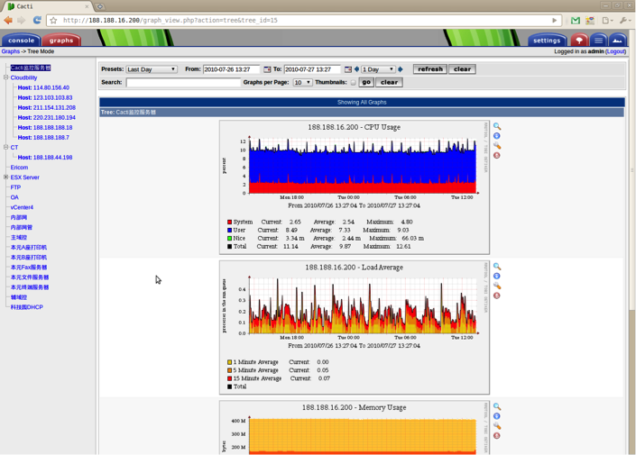Export CPU Usage graph data via blue download icon
The width and height of the screenshot is (636, 455).
point(496,136)
